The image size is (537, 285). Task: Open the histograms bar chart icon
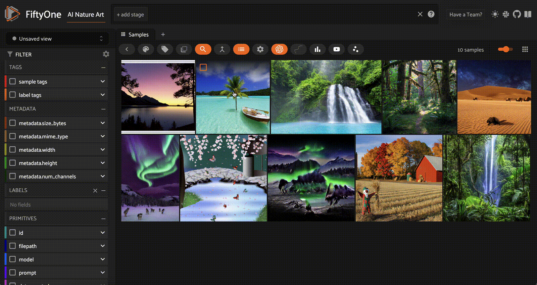click(318, 49)
